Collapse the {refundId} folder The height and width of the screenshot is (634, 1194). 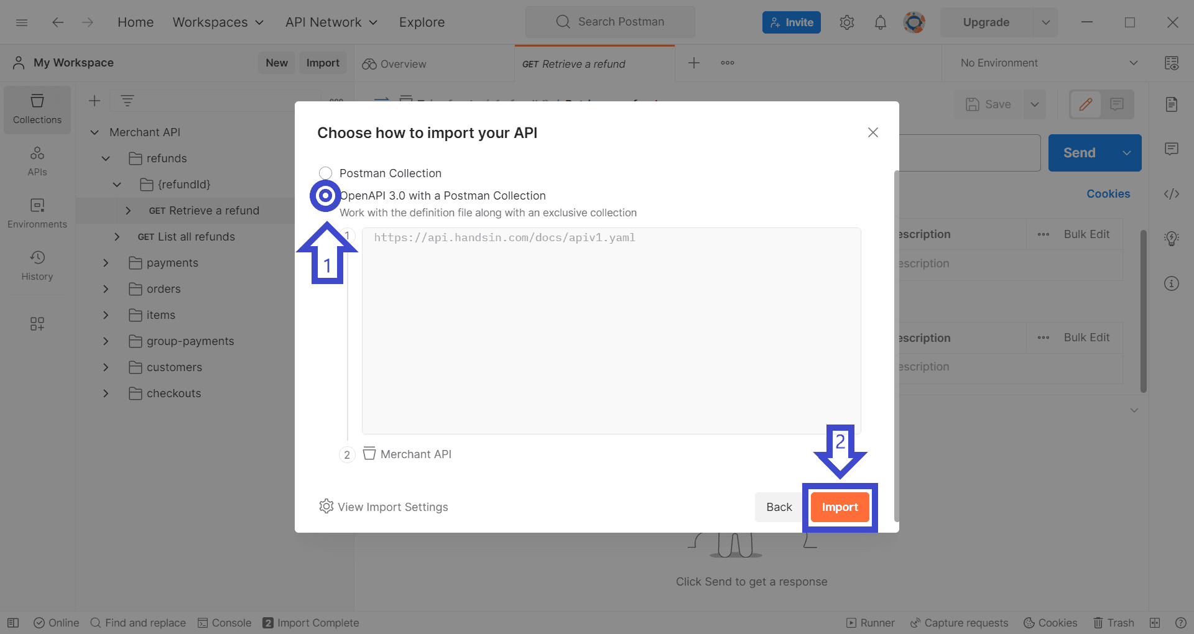coord(117,185)
